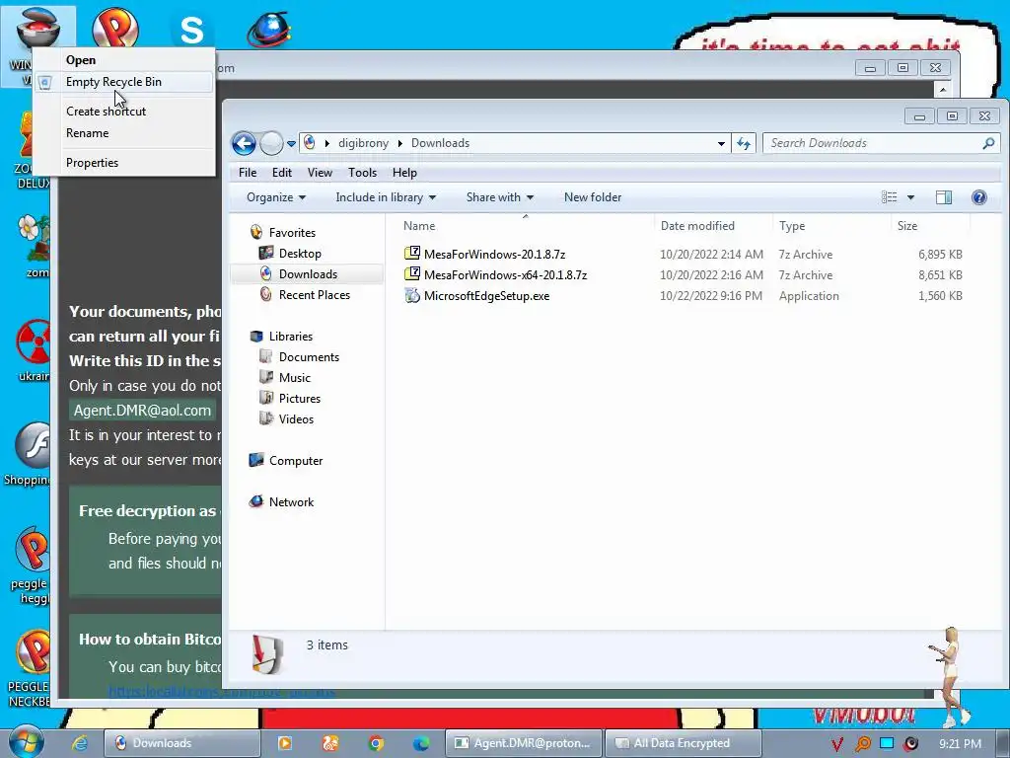This screenshot has width=1010, height=758.
Task: Select MesaForWindows-20.1.8.7z file
Action: (494, 254)
